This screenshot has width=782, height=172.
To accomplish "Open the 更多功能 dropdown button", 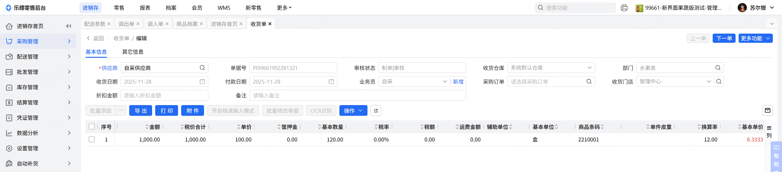I will [x=755, y=38].
